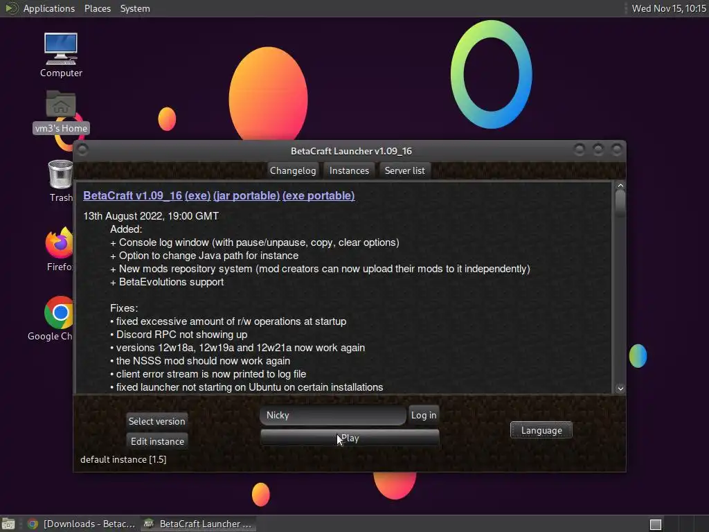The image size is (709, 532).
Task: Click the 'Discord RPC not showing up' line
Action: (x=179, y=335)
